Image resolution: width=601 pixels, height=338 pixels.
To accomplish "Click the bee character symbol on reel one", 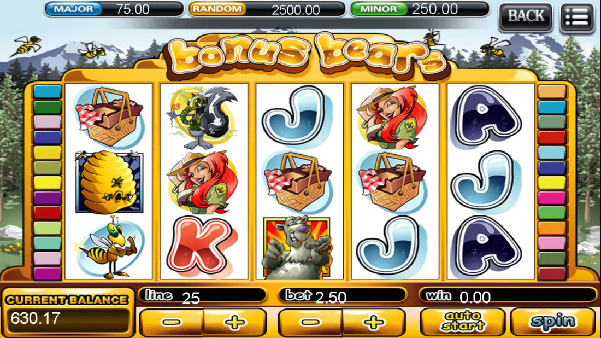I will 109,247.
